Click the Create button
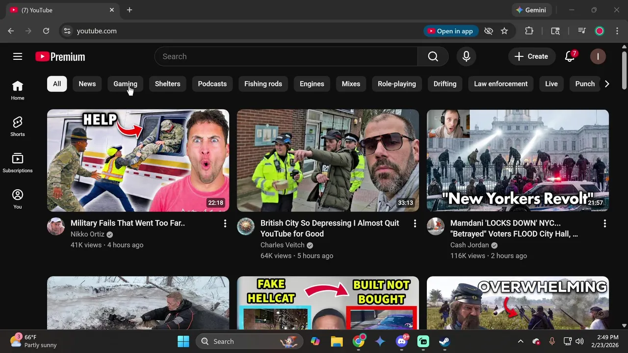Image resolution: width=628 pixels, height=353 pixels. pyautogui.click(x=531, y=56)
